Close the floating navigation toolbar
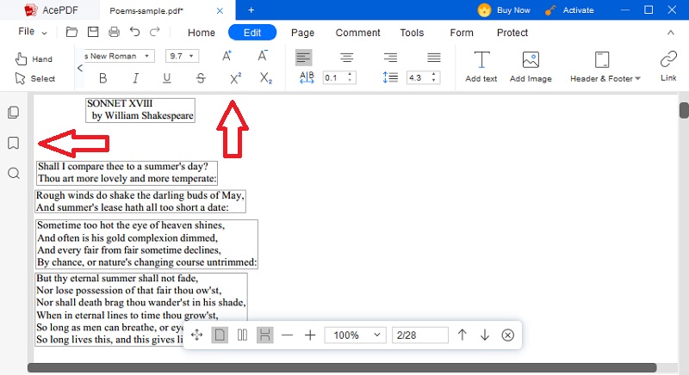 point(507,335)
